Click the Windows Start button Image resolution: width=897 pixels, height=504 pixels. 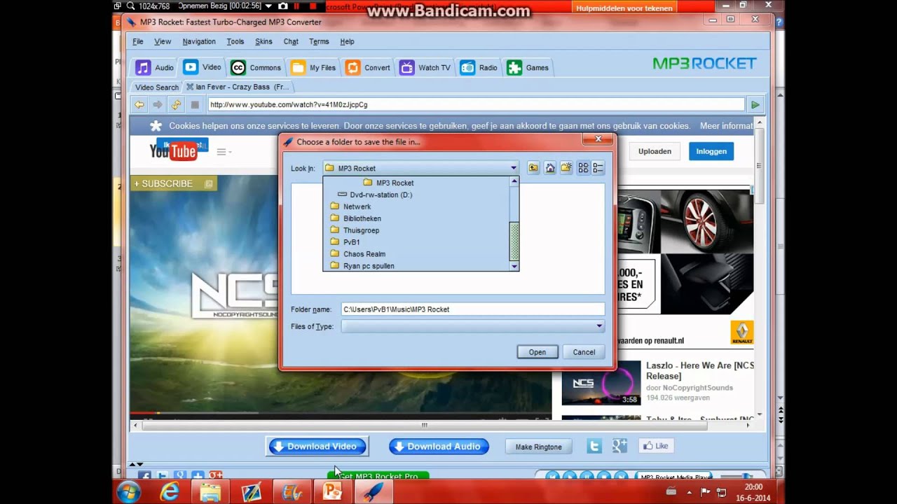pyautogui.click(x=129, y=492)
